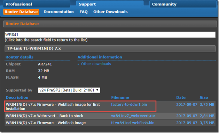This screenshot has height=133, width=219.
Task: Select the 'Webrevert - Back to stock' description
Action: point(45,116)
